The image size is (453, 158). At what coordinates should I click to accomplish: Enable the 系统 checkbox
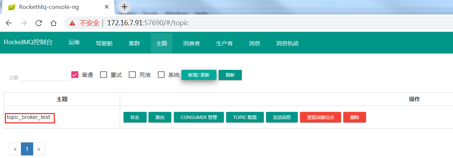[161, 75]
